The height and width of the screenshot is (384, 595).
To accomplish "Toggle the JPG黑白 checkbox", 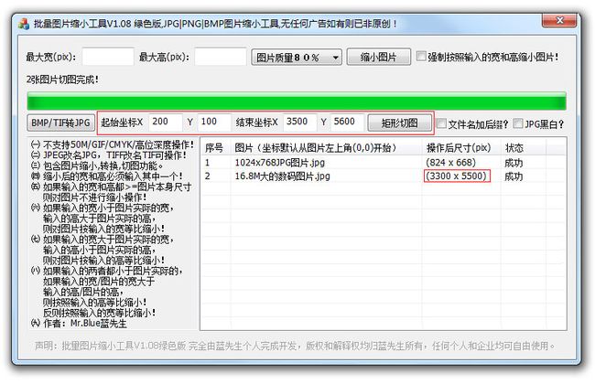I will coord(518,123).
